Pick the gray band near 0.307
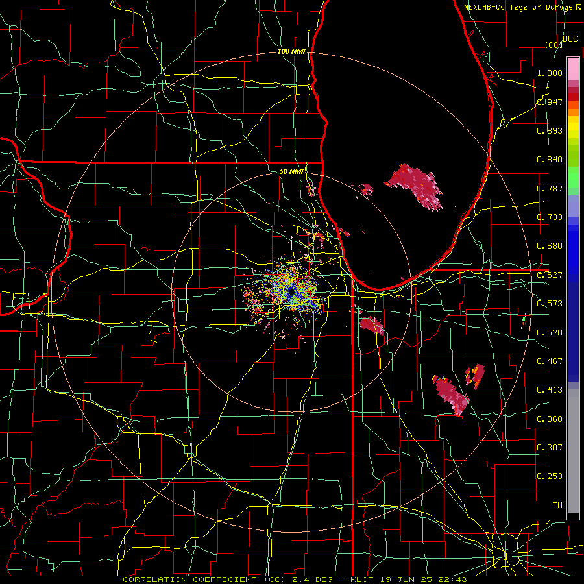This screenshot has width=584, height=584. [573, 451]
